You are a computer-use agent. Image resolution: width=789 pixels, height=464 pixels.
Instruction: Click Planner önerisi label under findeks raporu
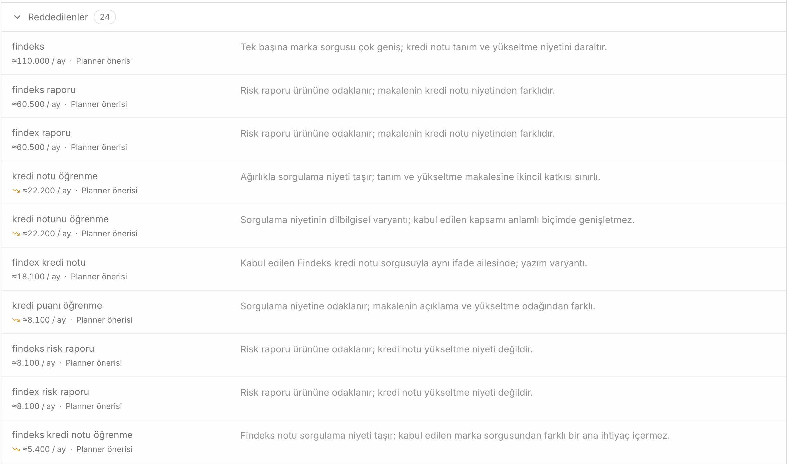pyautogui.click(x=99, y=104)
